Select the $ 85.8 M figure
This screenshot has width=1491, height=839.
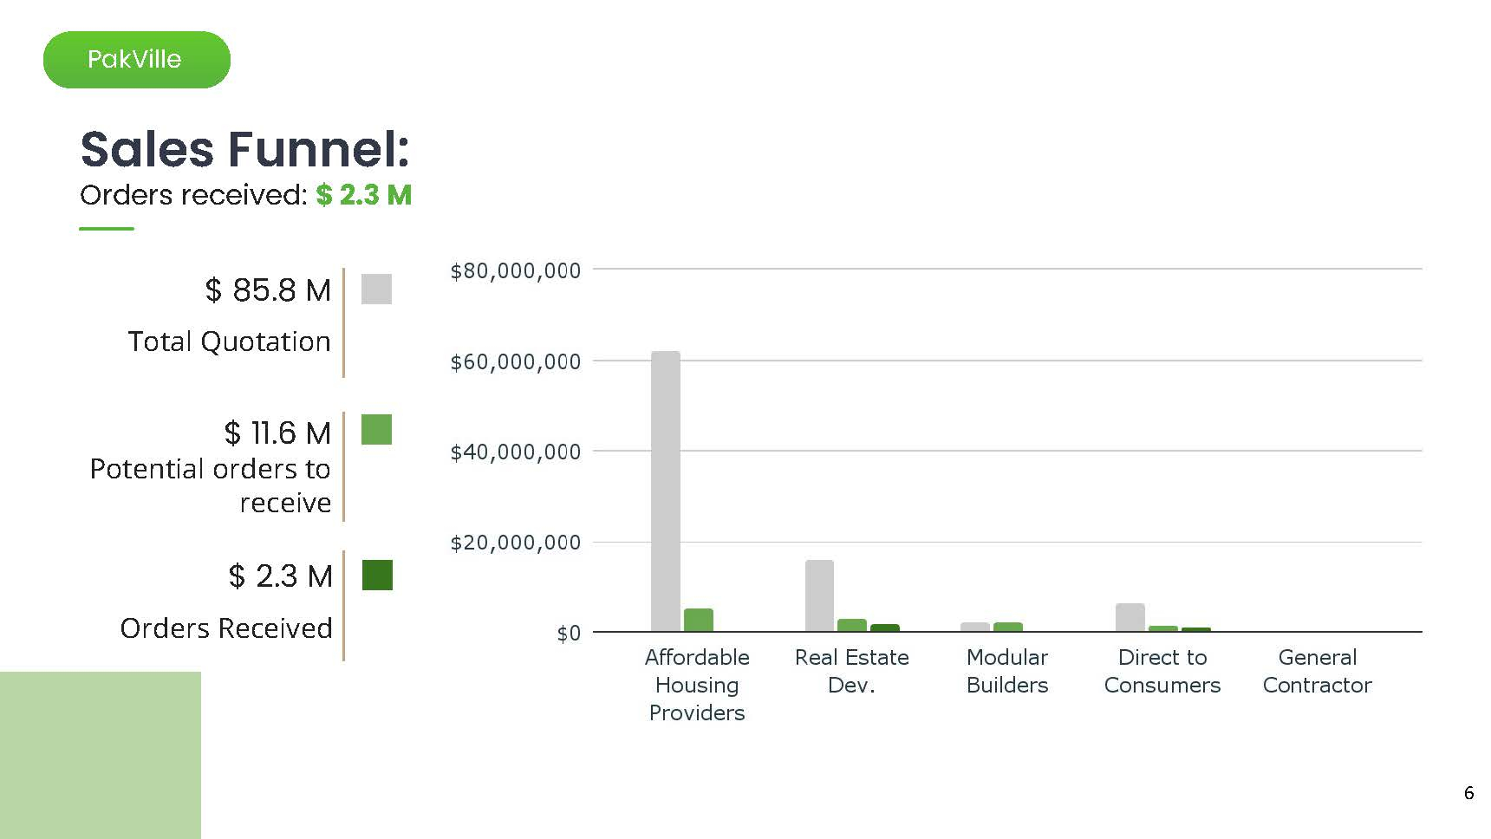pos(268,290)
